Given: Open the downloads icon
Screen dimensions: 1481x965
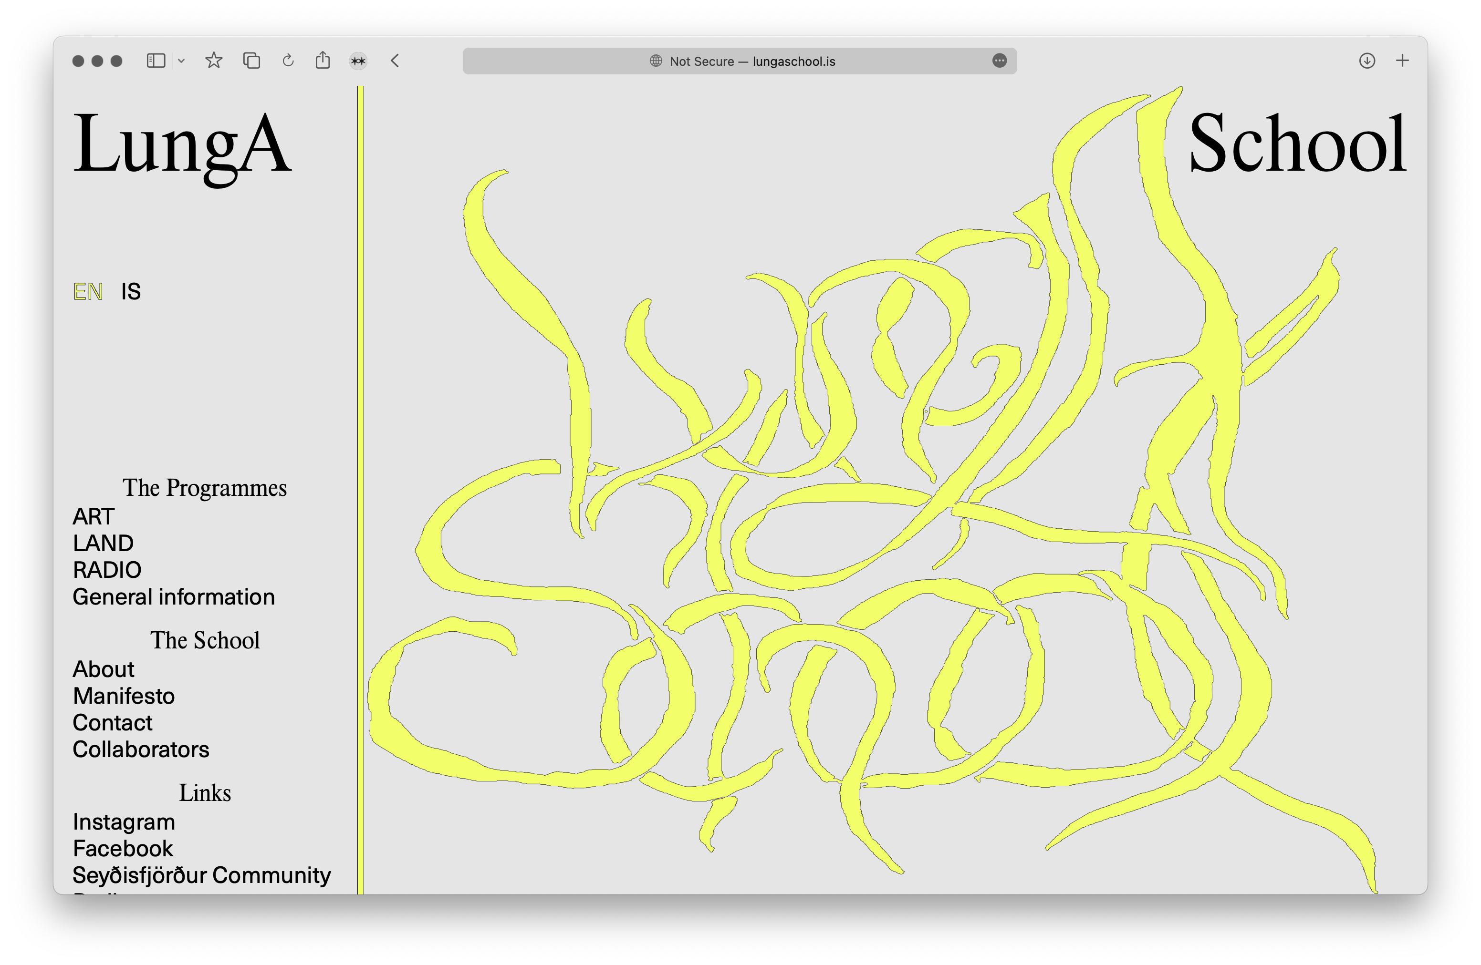Looking at the screenshot, I should [x=1366, y=61].
